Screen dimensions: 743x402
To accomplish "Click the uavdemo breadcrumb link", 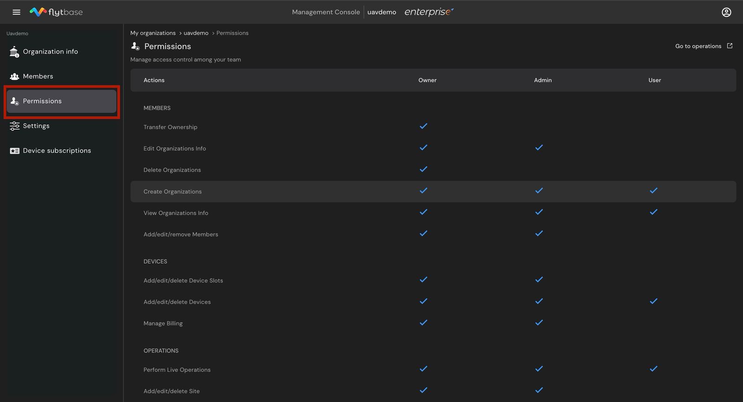I will click(x=196, y=33).
